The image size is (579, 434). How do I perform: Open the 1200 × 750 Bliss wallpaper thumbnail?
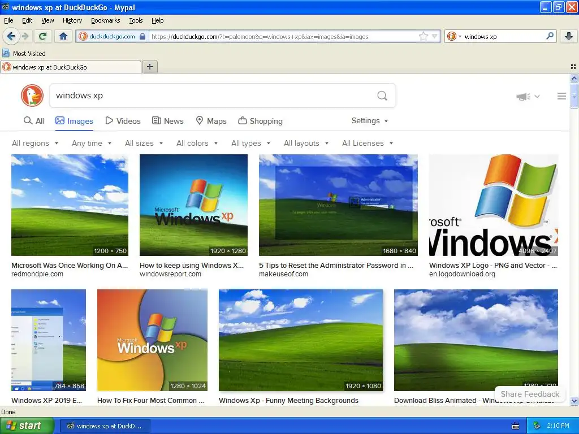tap(70, 205)
